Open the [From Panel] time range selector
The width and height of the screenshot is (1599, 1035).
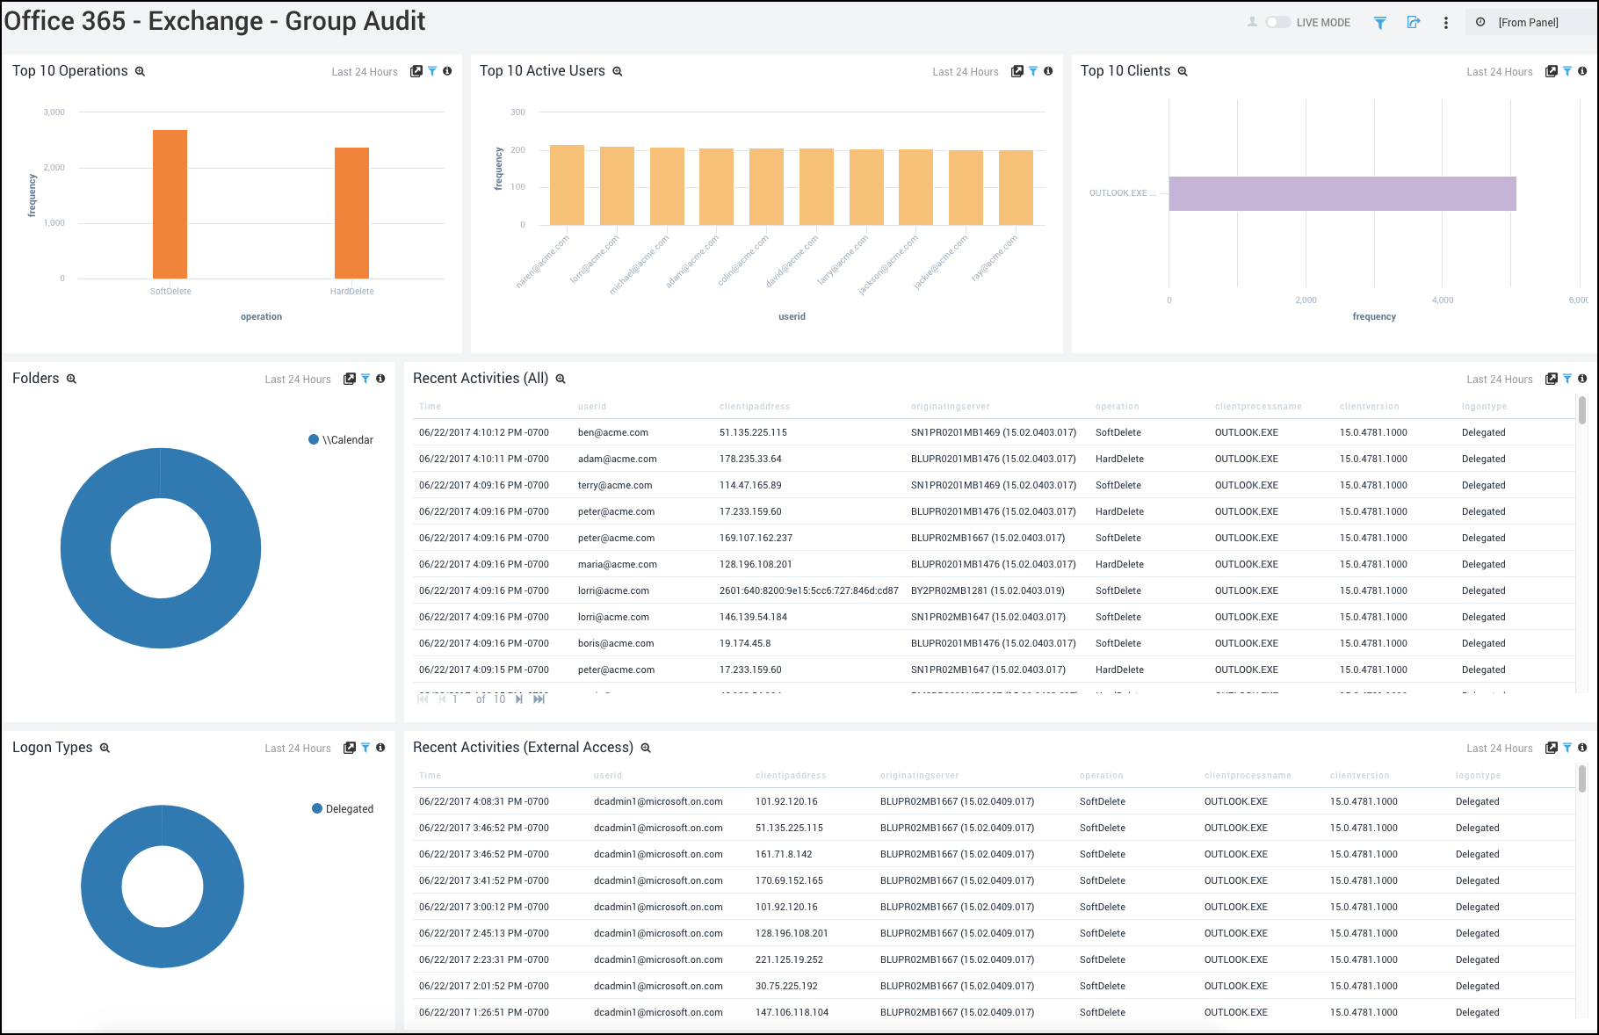1529,22
